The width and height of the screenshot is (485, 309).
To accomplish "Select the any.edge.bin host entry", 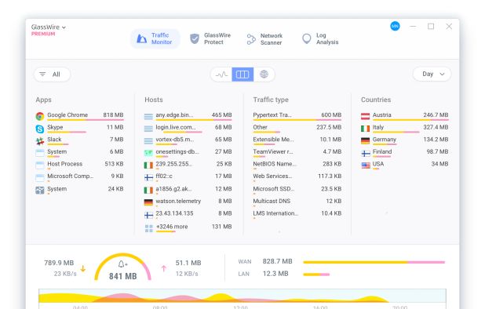I will tap(188, 116).
